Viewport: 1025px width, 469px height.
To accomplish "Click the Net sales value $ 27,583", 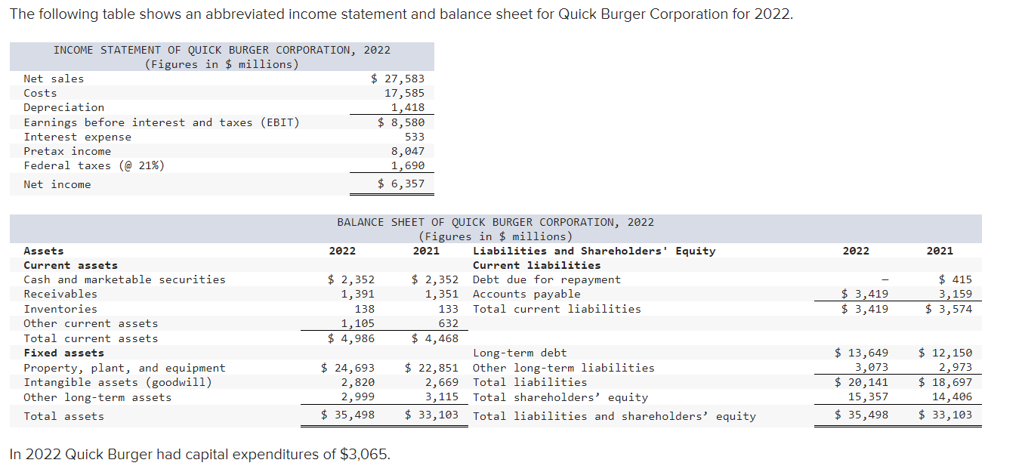I will 397,79.
